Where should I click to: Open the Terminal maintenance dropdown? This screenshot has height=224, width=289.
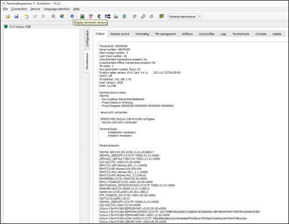[x=184, y=17]
